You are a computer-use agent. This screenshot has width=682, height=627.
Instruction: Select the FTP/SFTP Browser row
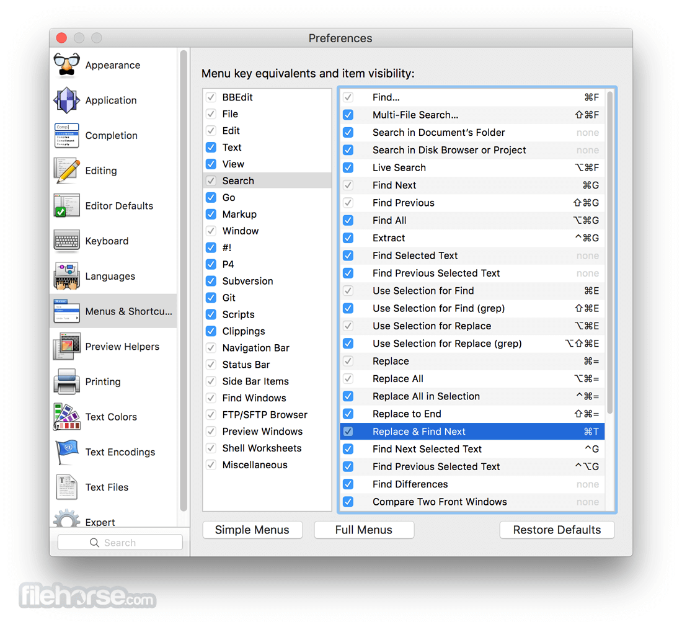point(267,415)
